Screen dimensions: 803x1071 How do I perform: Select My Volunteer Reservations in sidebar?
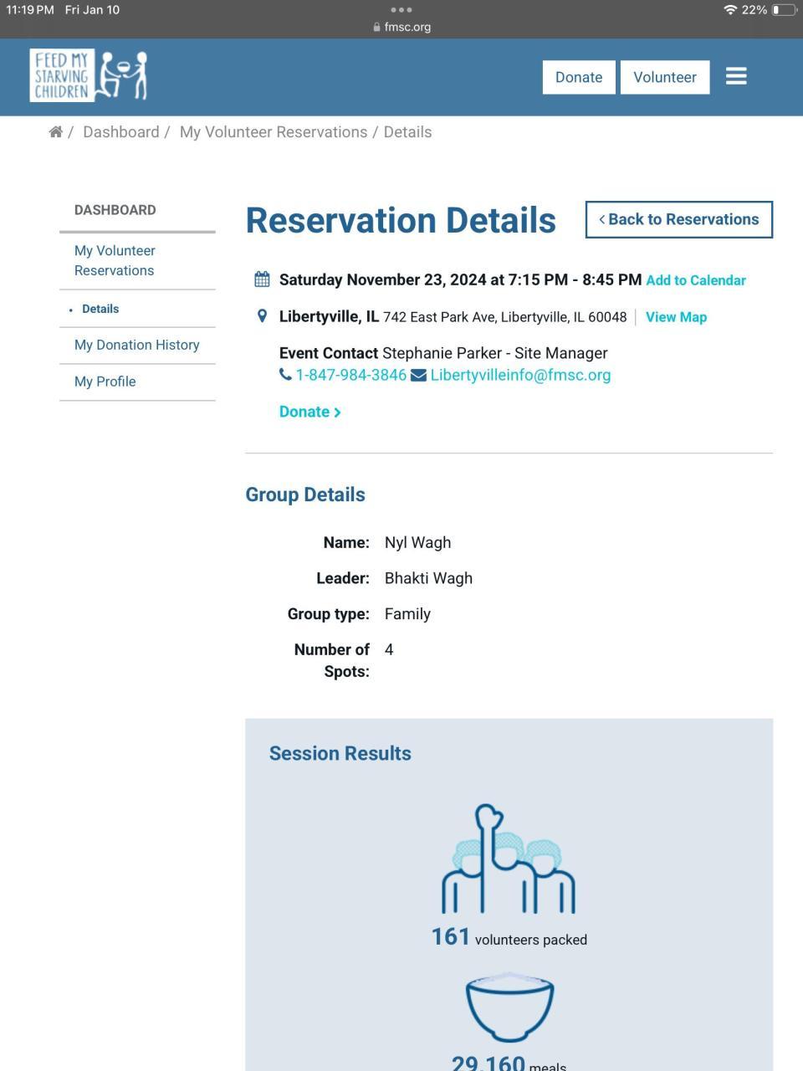[115, 260]
